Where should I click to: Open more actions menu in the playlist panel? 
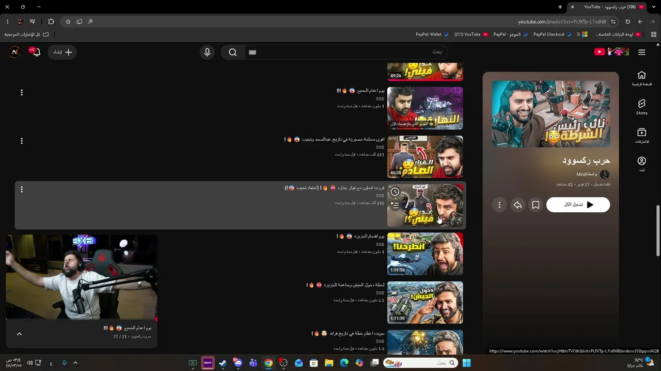499,205
